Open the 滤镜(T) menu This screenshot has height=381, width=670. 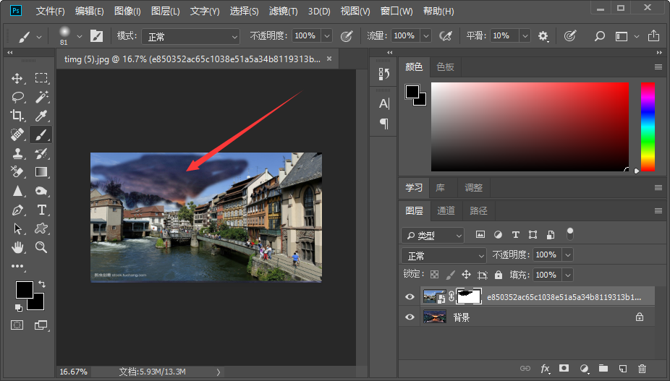[283, 12]
